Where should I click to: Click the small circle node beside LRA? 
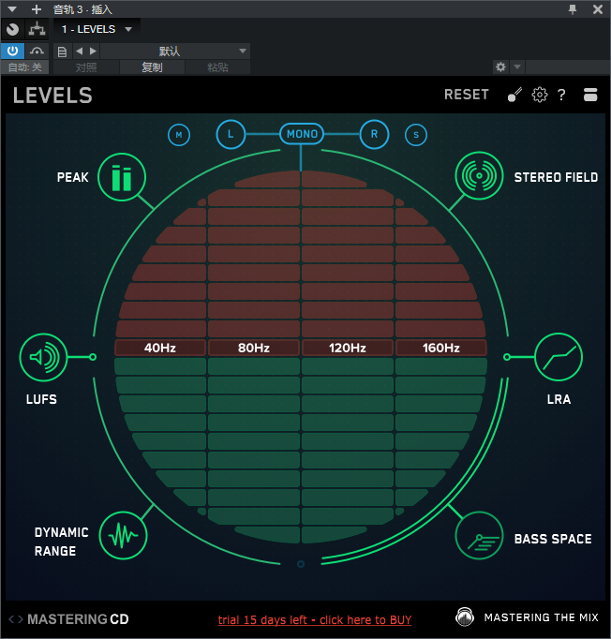(x=507, y=357)
